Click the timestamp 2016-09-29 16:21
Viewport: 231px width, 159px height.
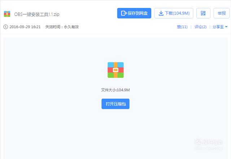pyautogui.click(x=25, y=27)
